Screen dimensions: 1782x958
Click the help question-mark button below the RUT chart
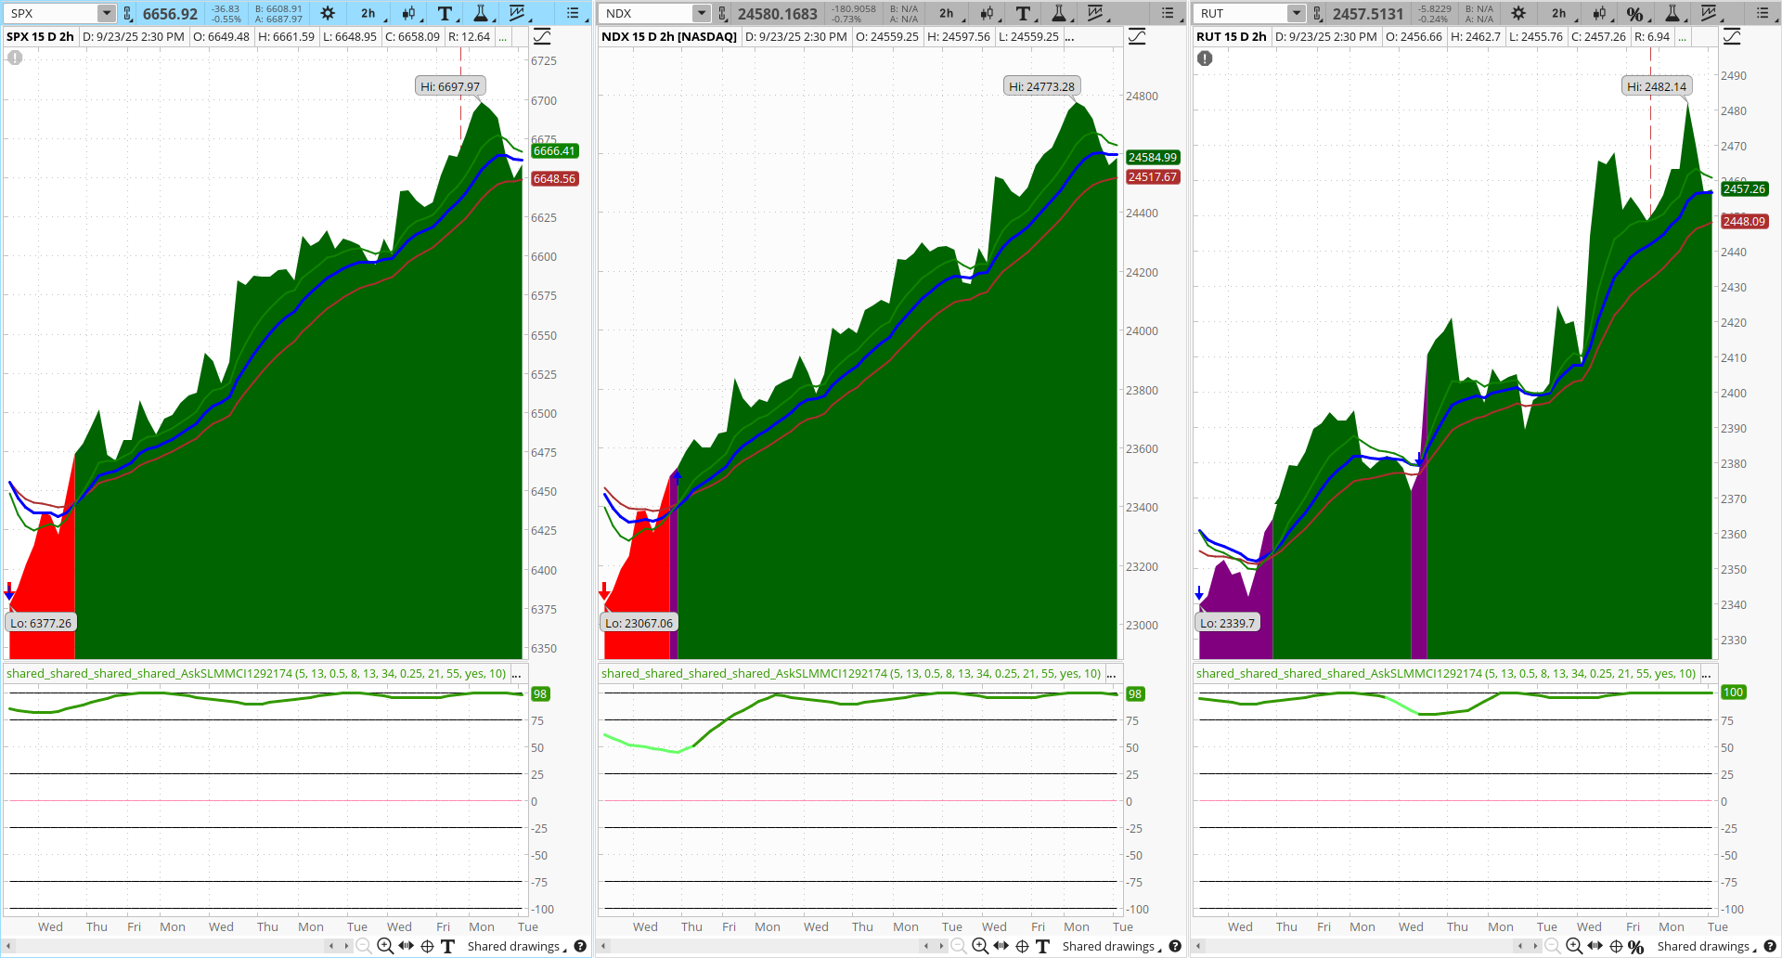pyautogui.click(x=1771, y=946)
